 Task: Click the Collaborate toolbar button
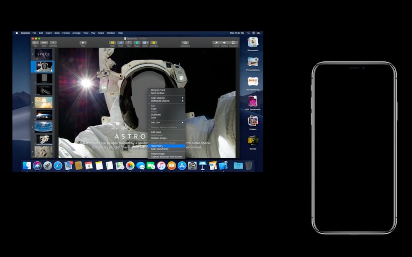[185, 43]
